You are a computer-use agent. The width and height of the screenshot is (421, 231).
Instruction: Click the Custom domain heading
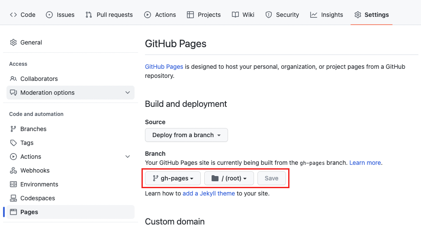175,221
